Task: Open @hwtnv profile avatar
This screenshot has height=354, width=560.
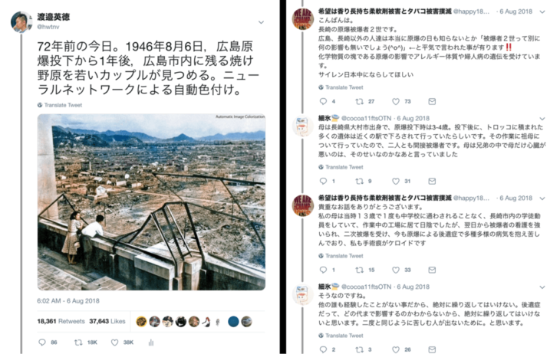Action: pyautogui.click(x=21, y=21)
